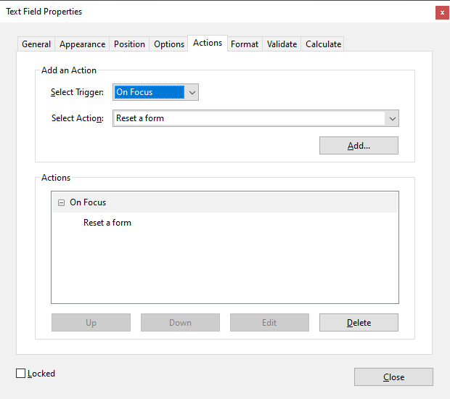
Task: Open the Select Action dropdown
Action: (255, 118)
